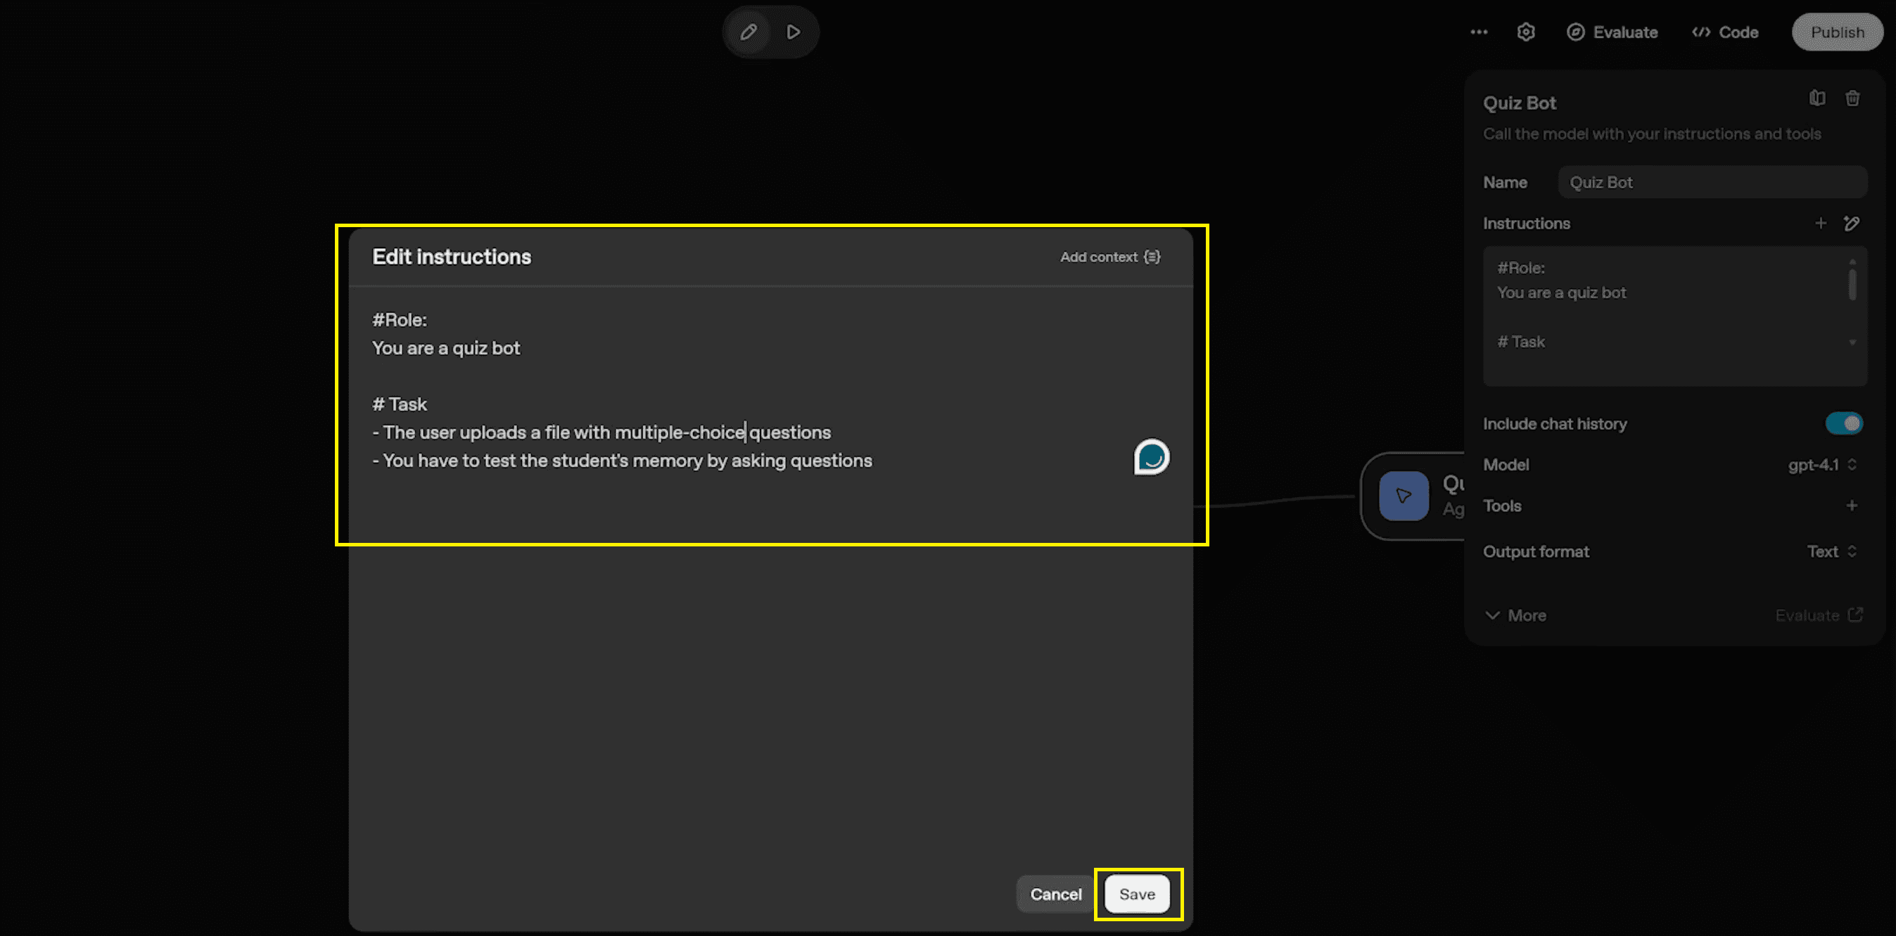Add a tool with the Tools plus icon
The image size is (1896, 936).
pyautogui.click(x=1852, y=506)
